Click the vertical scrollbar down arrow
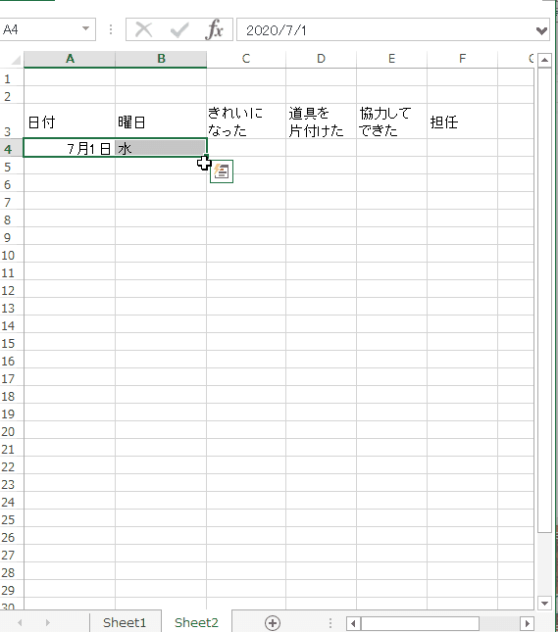558x632 pixels. click(x=544, y=604)
